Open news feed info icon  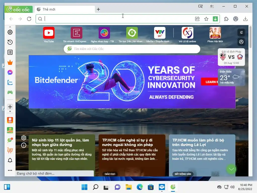click(x=24, y=145)
